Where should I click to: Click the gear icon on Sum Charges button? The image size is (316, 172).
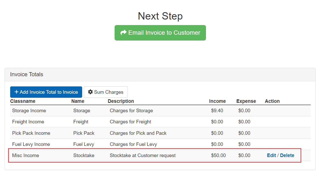[91, 92]
